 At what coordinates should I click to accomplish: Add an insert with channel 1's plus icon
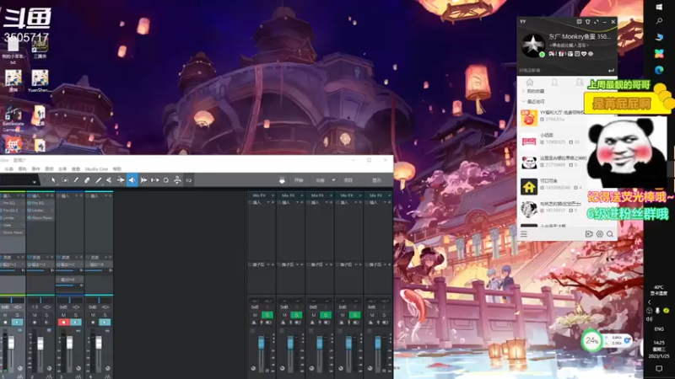pyautogui.click(x=24, y=196)
